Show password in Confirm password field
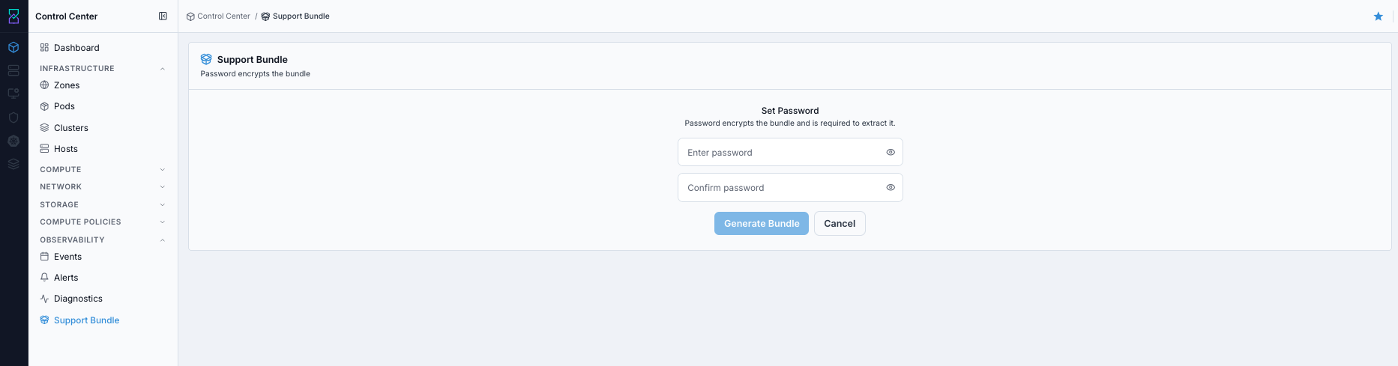The height and width of the screenshot is (366, 1398). pyautogui.click(x=891, y=188)
